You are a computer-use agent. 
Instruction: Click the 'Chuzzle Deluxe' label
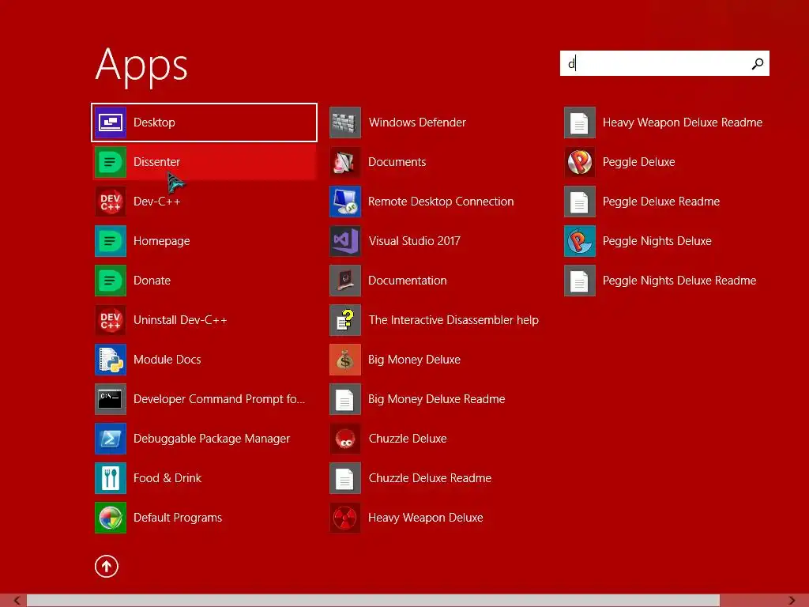408,439
